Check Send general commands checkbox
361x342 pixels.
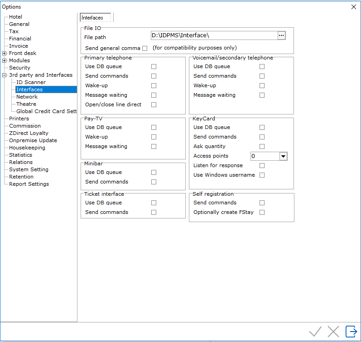tap(145, 48)
